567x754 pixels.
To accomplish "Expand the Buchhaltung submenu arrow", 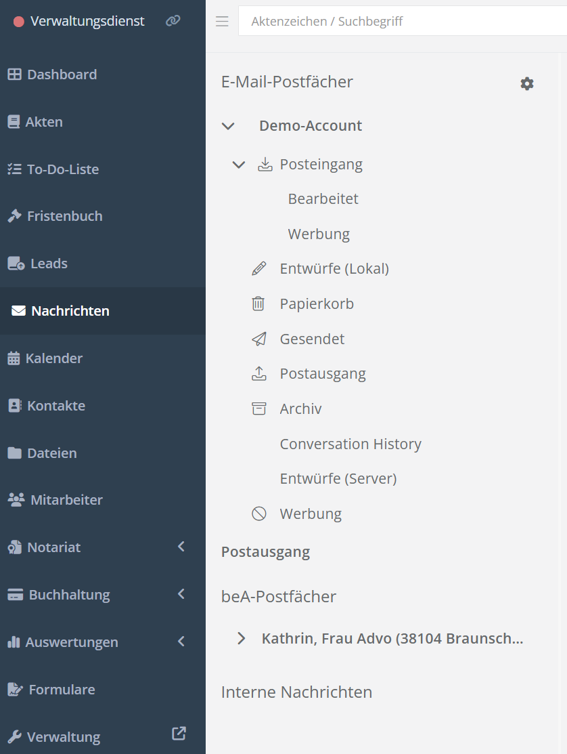I will (181, 594).
